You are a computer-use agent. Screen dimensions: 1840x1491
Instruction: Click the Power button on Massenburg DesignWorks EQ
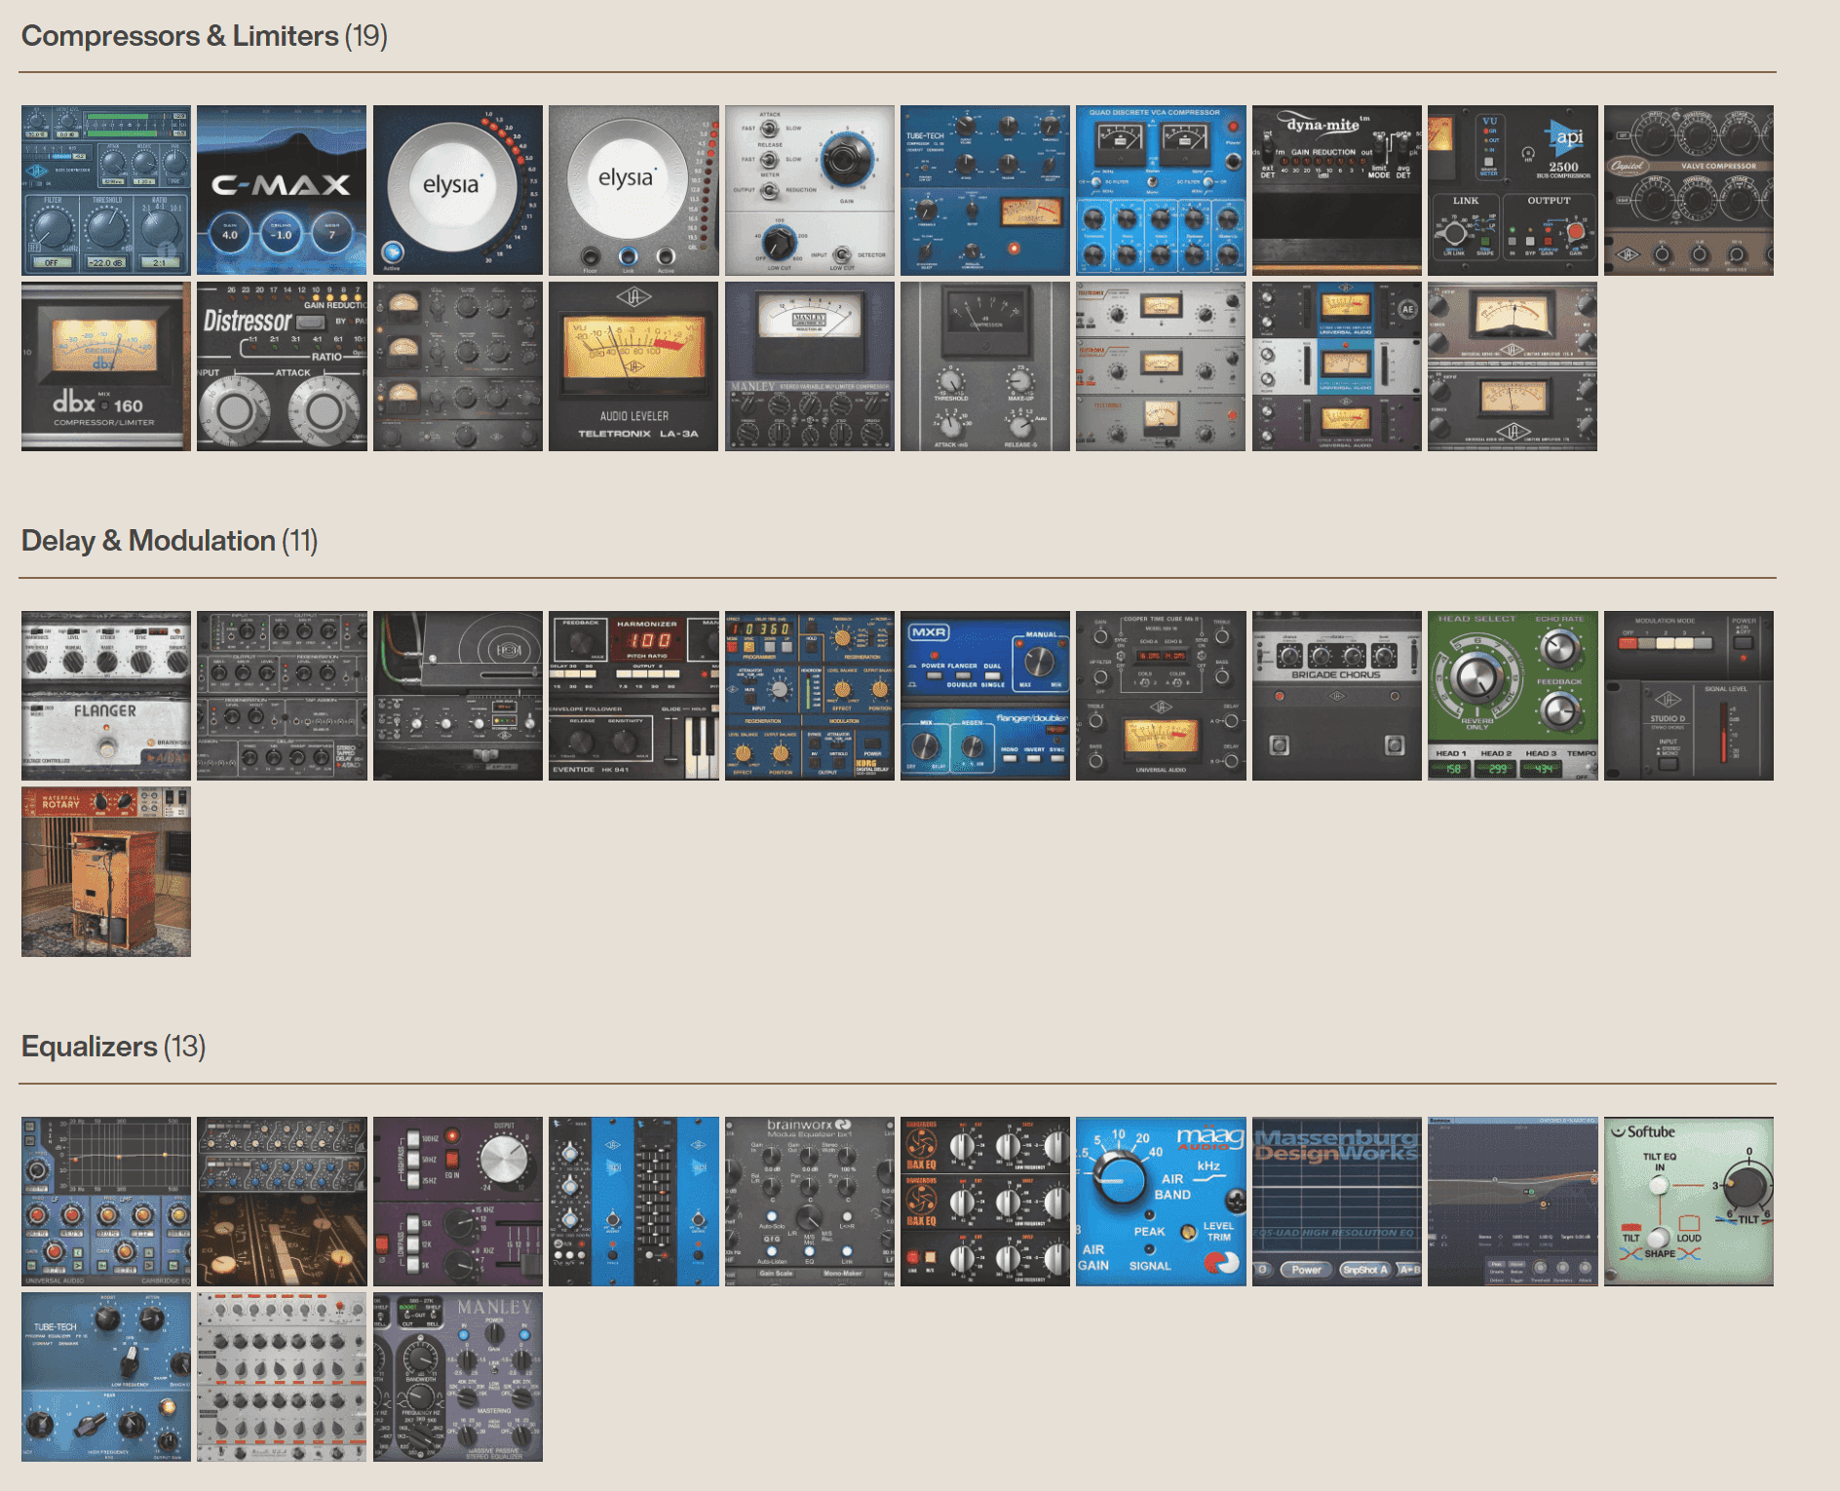pyautogui.click(x=1306, y=1270)
